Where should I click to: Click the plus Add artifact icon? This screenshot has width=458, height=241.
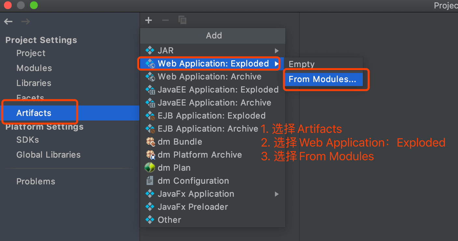tap(149, 21)
